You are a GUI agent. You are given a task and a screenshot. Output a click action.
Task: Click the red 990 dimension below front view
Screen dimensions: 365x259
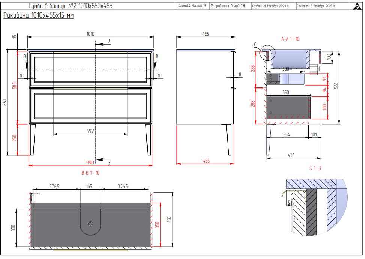[90, 163]
